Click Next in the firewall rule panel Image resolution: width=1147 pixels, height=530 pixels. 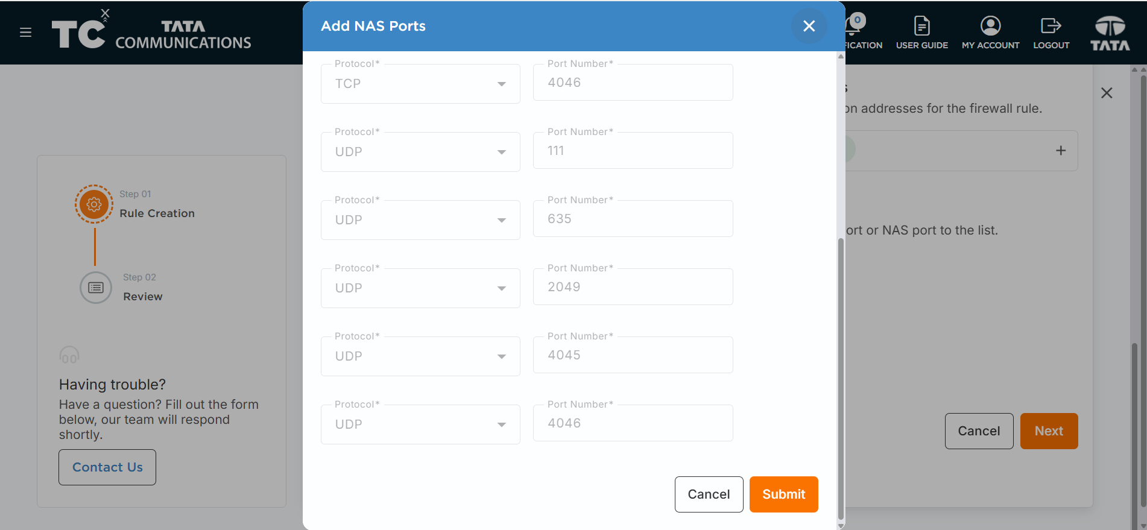click(1049, 431)
